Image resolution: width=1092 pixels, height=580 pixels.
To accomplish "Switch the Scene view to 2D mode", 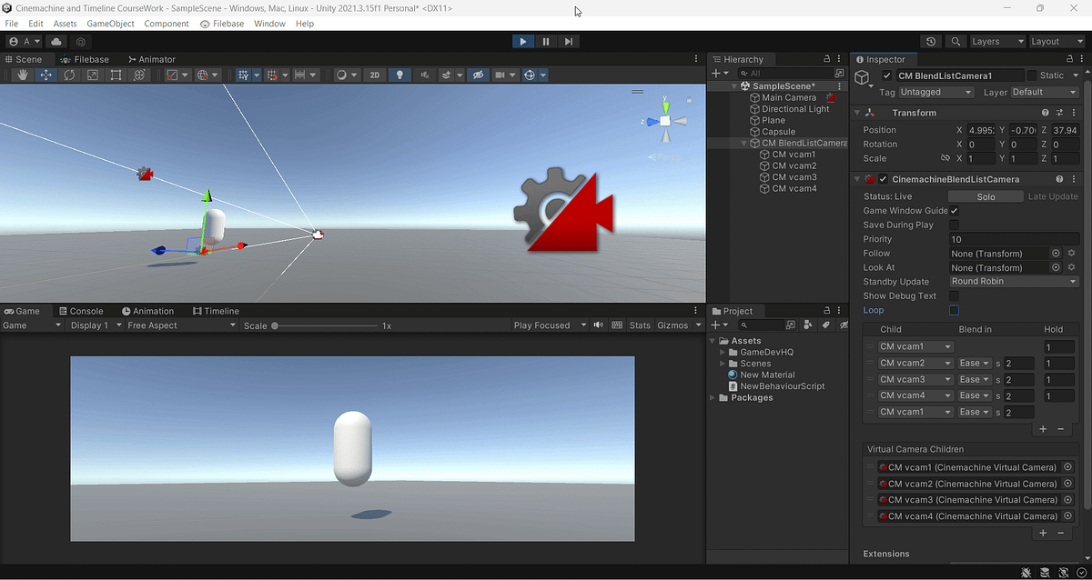I will tap(374, 75).
